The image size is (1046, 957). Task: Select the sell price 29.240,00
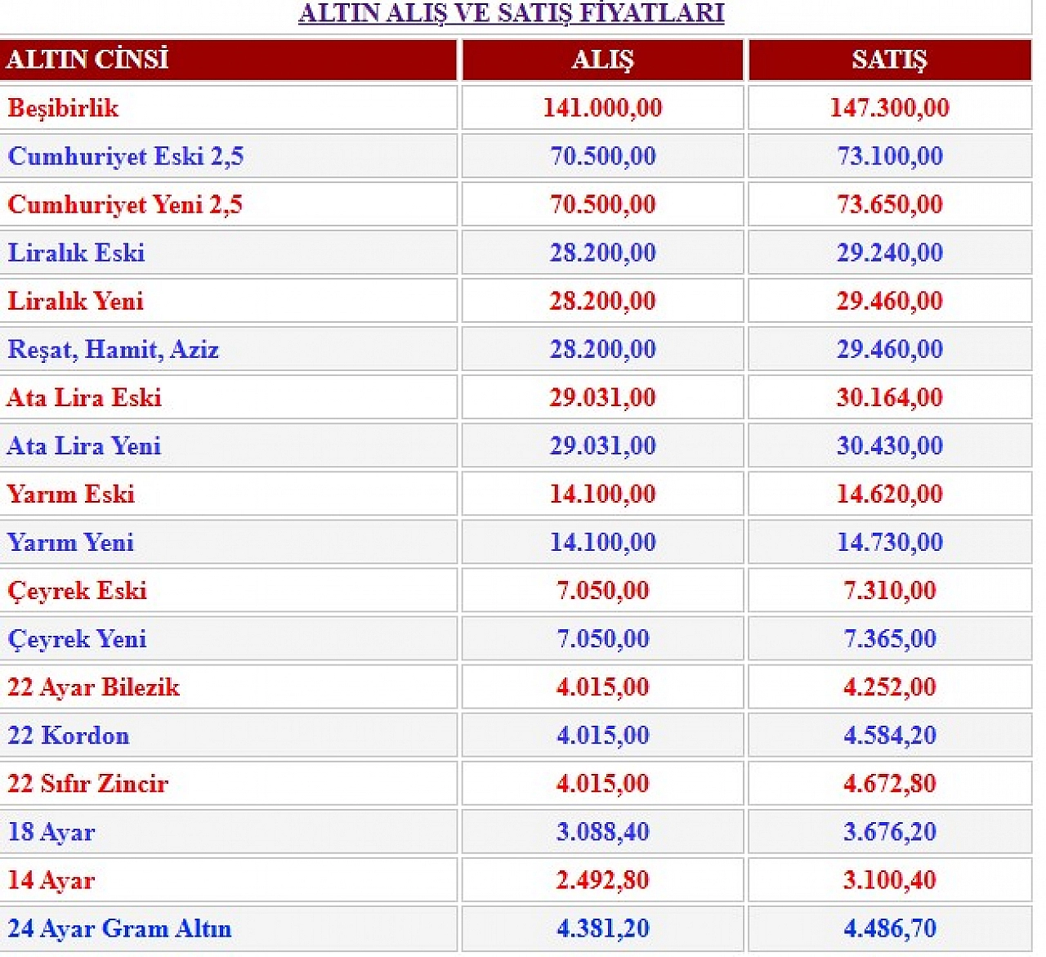[890, 253]
